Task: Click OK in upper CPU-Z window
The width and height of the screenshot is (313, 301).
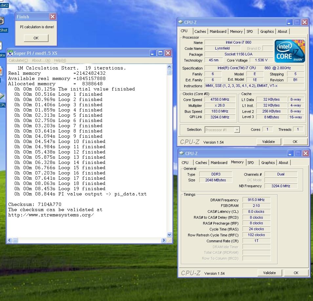Action: (x=295, y=142)
